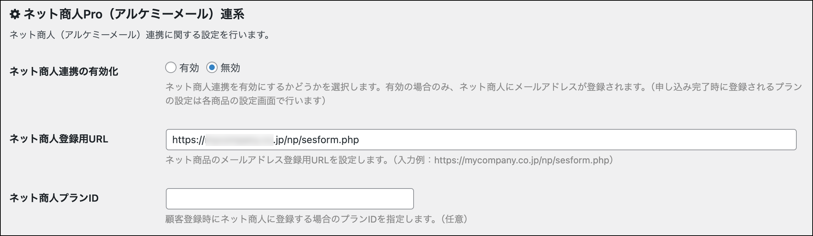Click the https:// prefix in the URL field

click(x=188, y=140)
